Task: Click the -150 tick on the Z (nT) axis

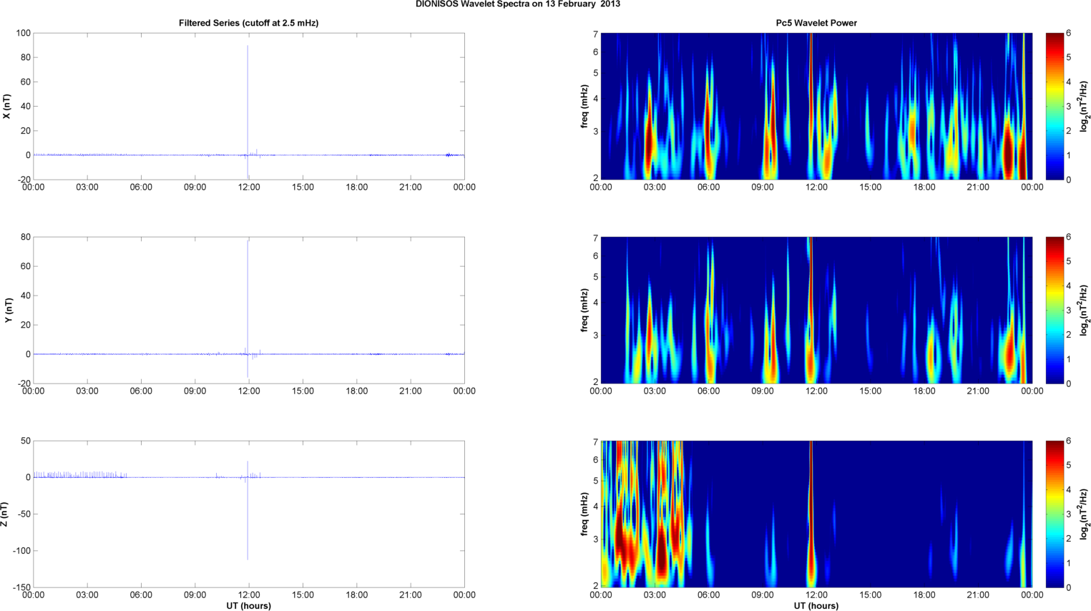Action: click(21, 587)
